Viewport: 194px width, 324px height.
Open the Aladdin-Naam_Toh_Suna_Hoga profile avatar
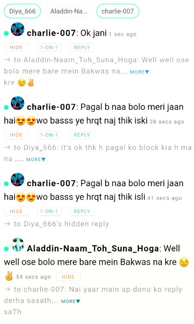click(x=18, y=245)
